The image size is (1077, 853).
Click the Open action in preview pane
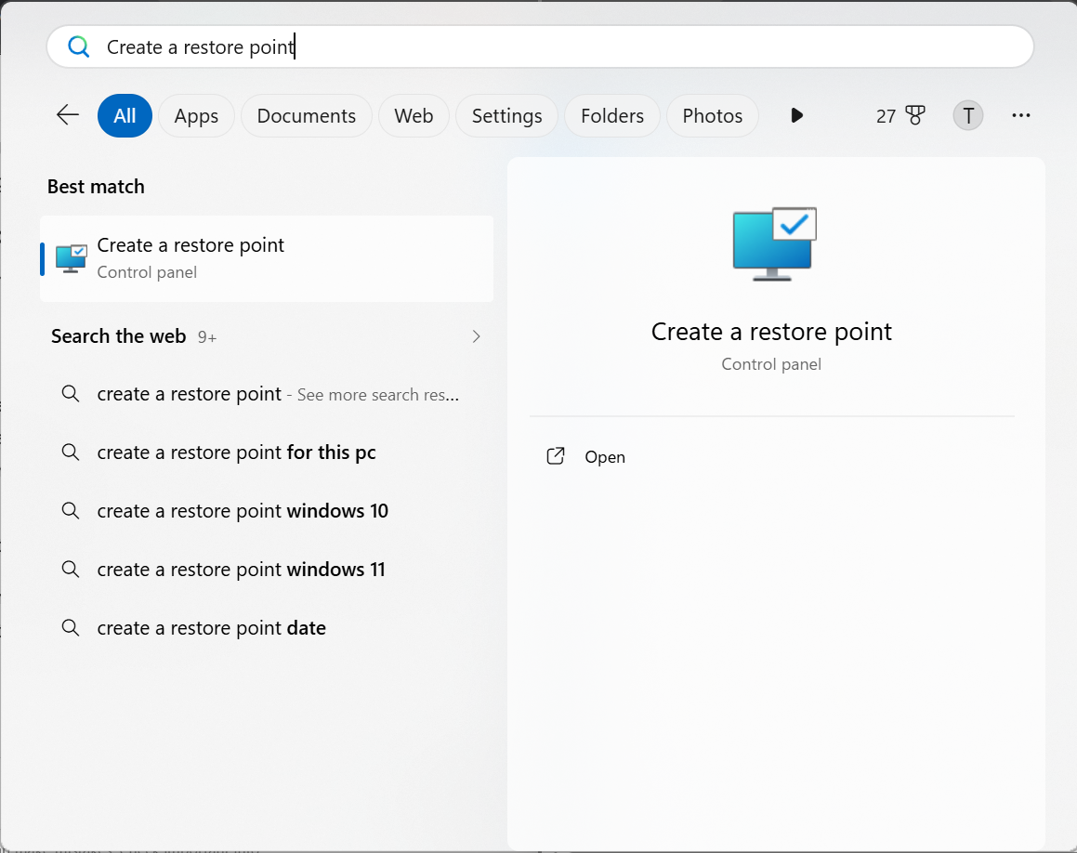604,457
